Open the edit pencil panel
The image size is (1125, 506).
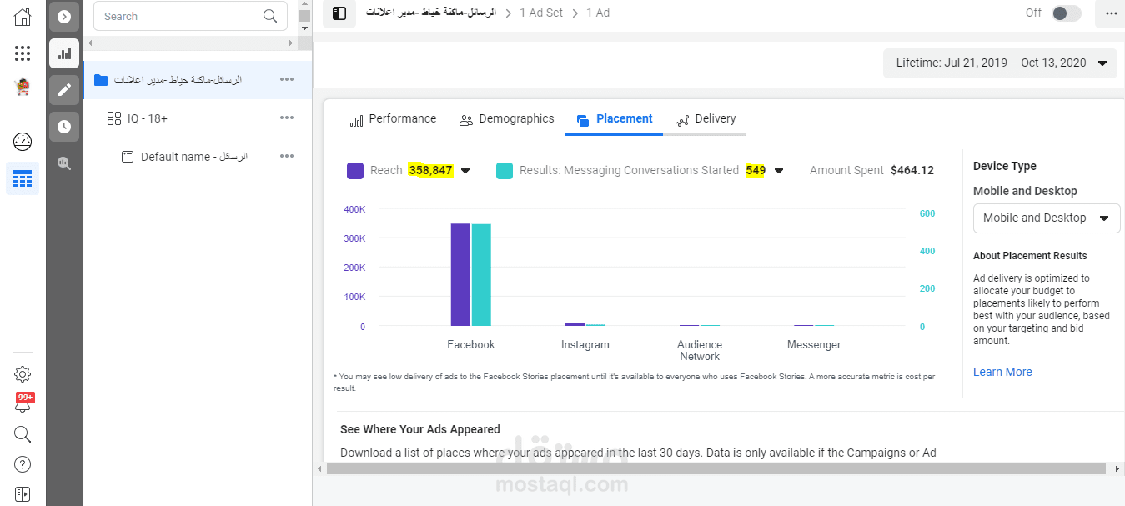point(64,90)
